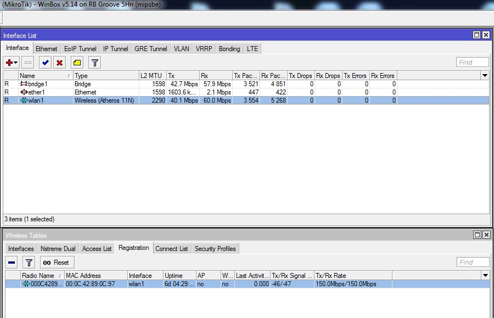The image size is (494, 318).
Task: Maximize the Interface List window
Action: (x=476, y=35)
